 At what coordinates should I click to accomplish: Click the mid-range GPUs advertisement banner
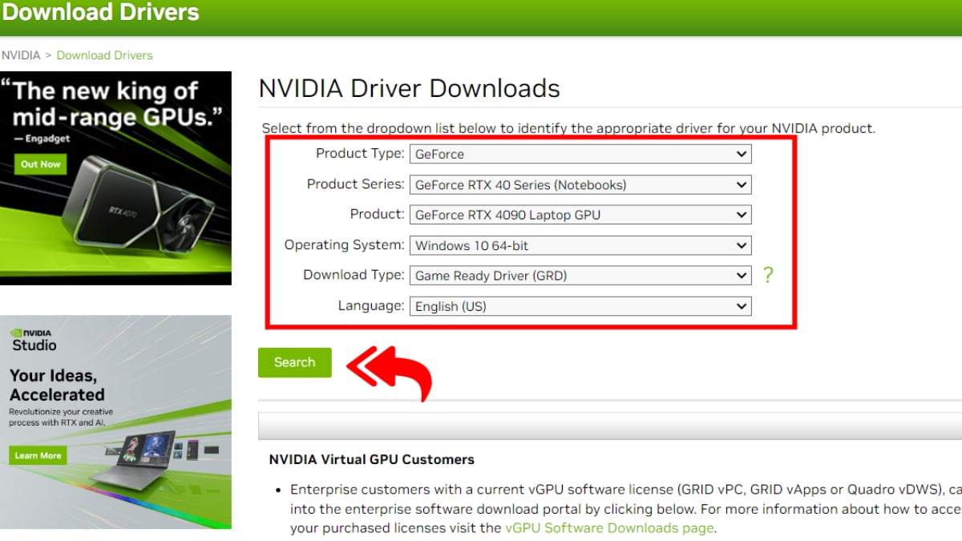click(116, 176)
